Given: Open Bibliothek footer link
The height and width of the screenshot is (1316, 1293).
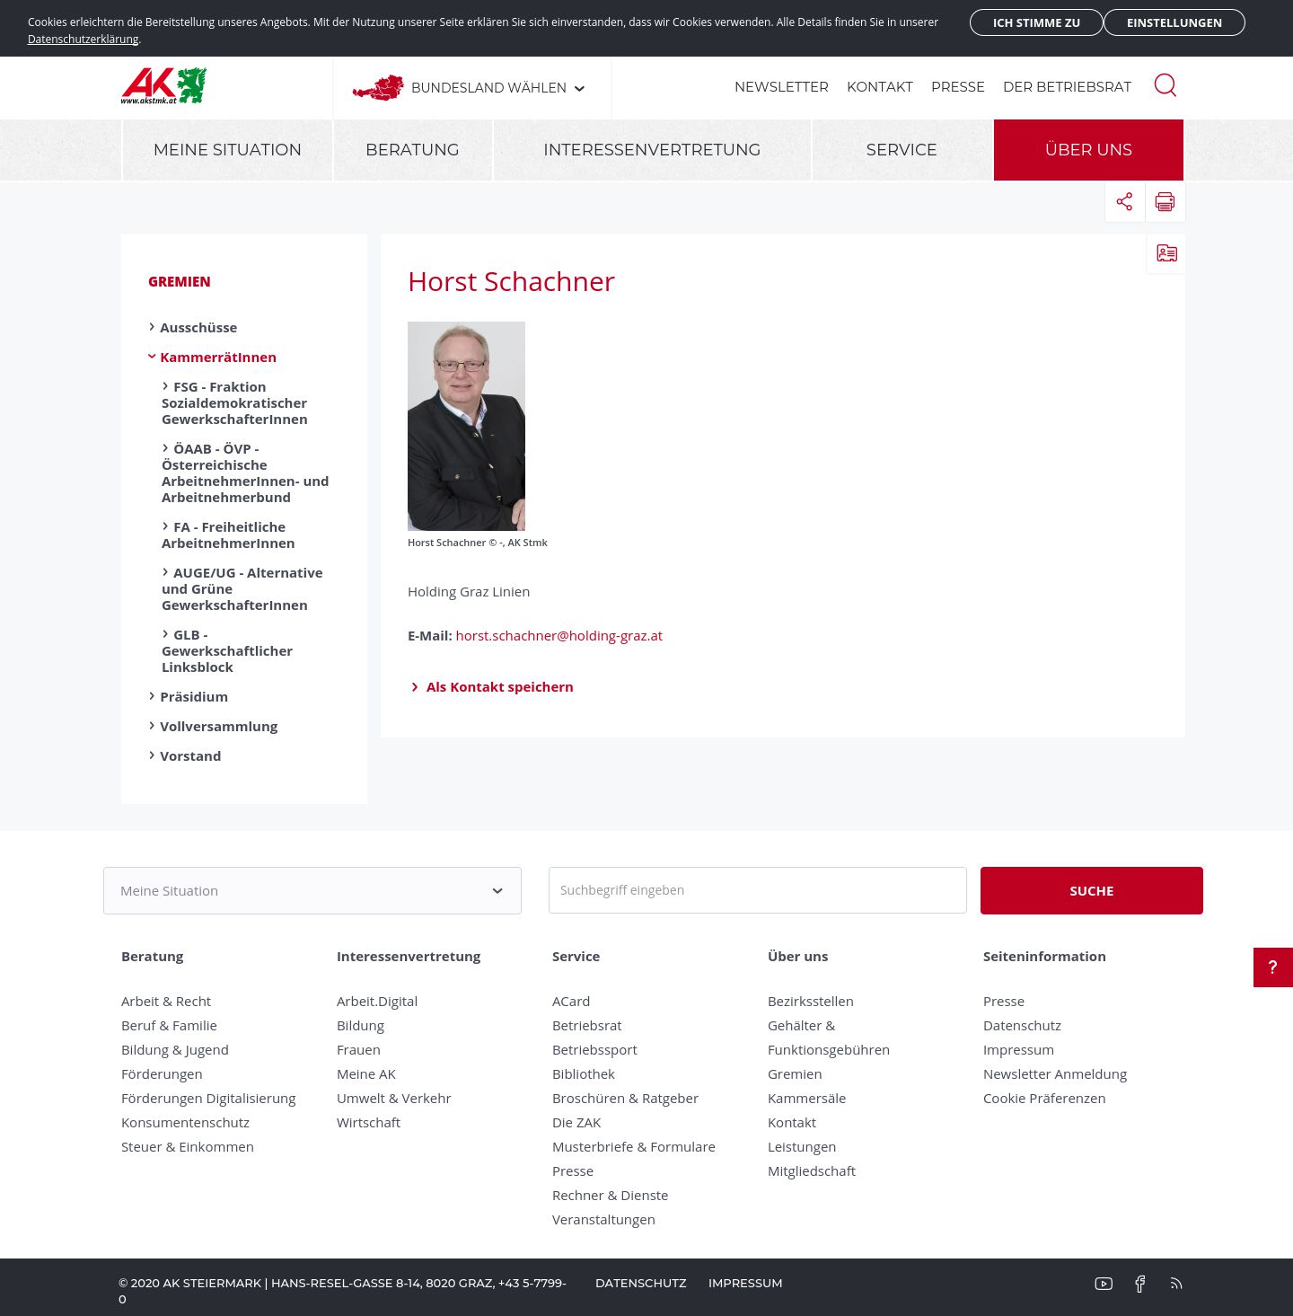Looking at the screenshot, I should click(x=584, y=1073).
